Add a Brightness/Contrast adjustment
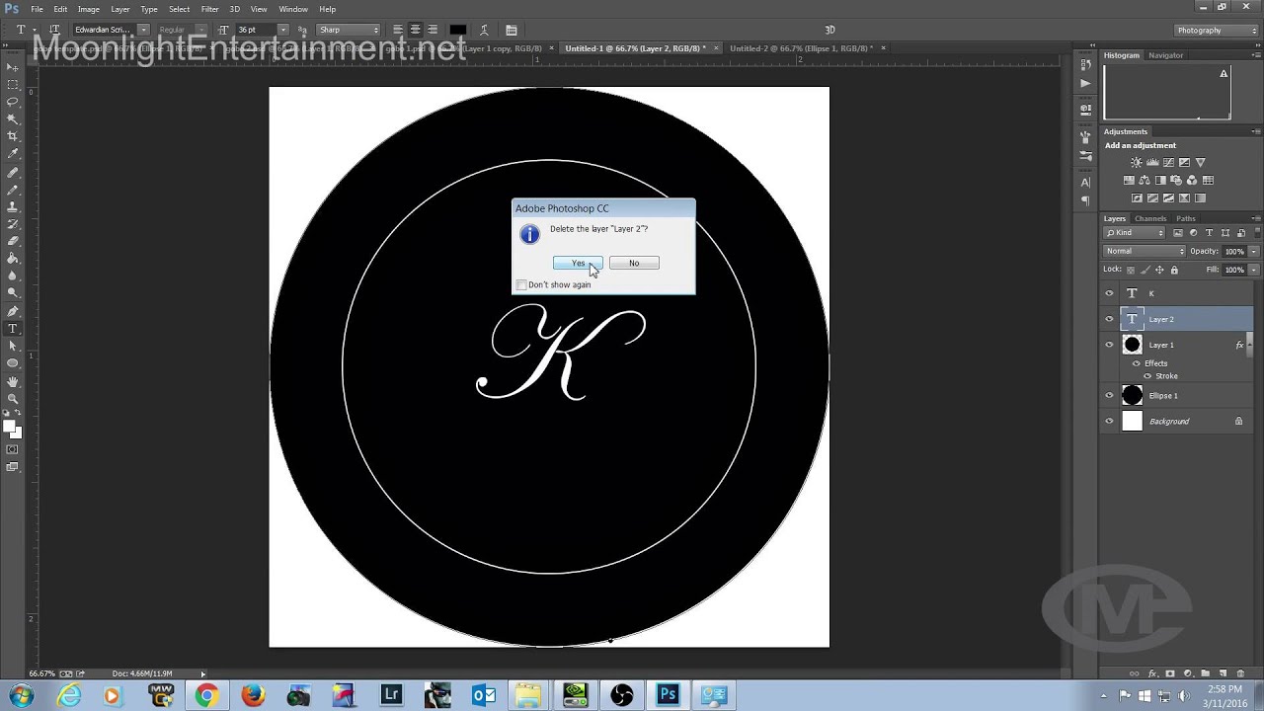 (1136, 163)
